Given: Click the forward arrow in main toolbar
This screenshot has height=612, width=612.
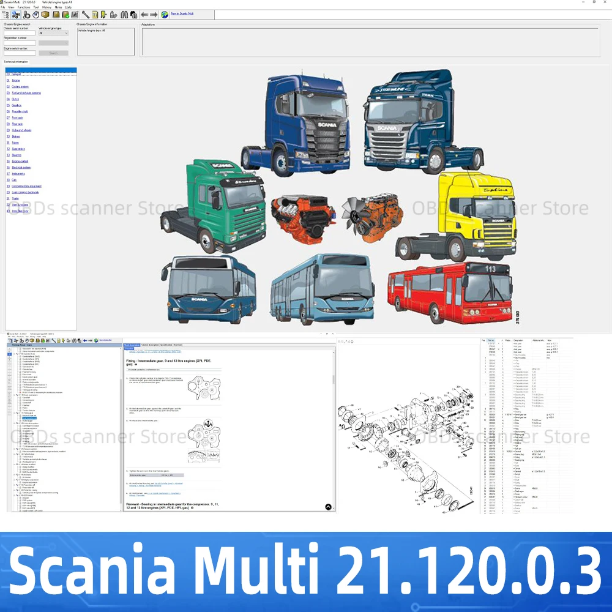Looking at the screenshot, I should 154,15.
